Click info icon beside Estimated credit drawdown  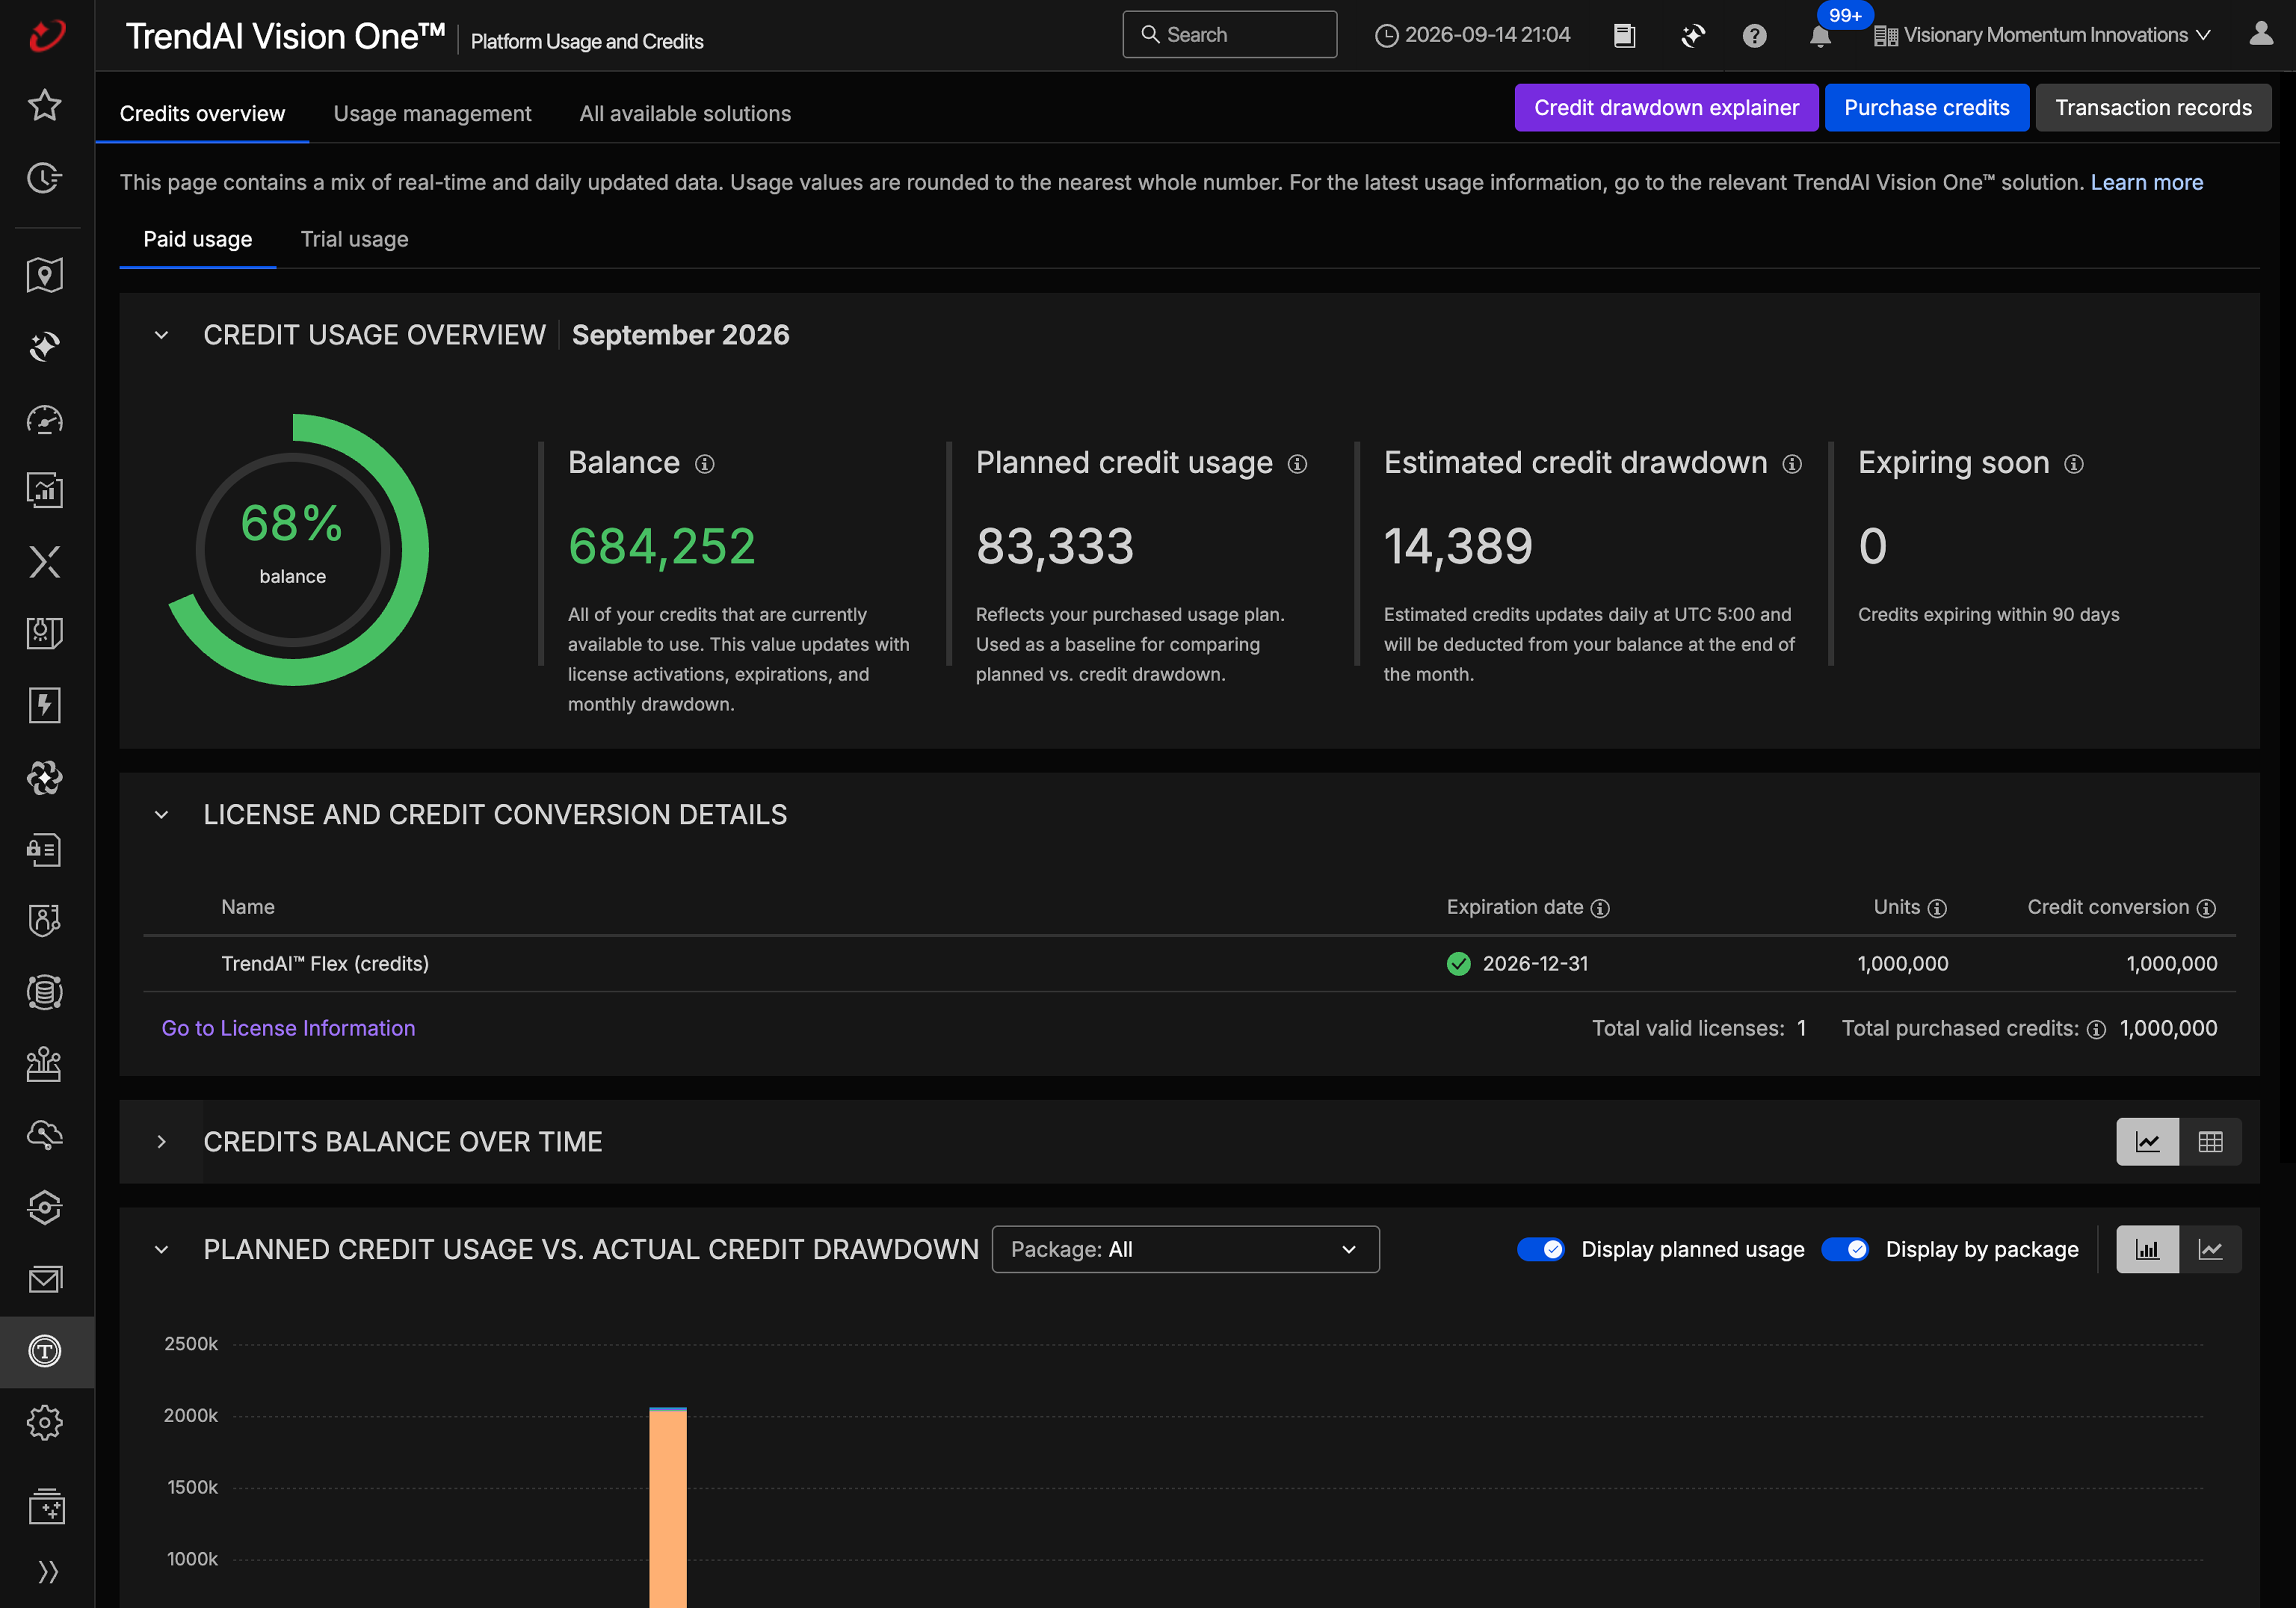point(1792,464)
